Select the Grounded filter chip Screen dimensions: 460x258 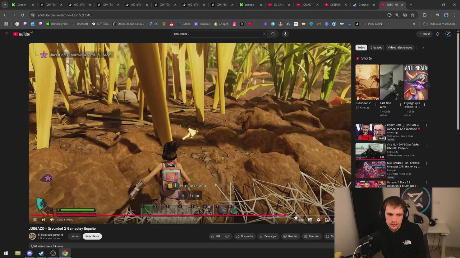(x=376, y=47)
